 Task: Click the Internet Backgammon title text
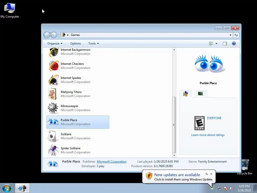click(x=75, y=50)
